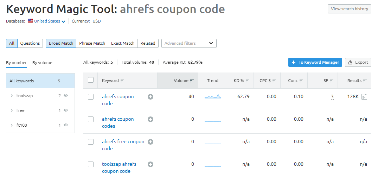Sort by the KD % column icon

[248, 81]
